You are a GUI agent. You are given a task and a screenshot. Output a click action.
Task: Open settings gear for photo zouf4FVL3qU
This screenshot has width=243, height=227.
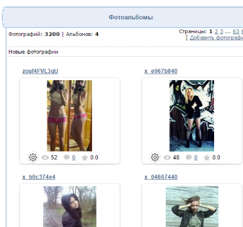click(33, 157)
